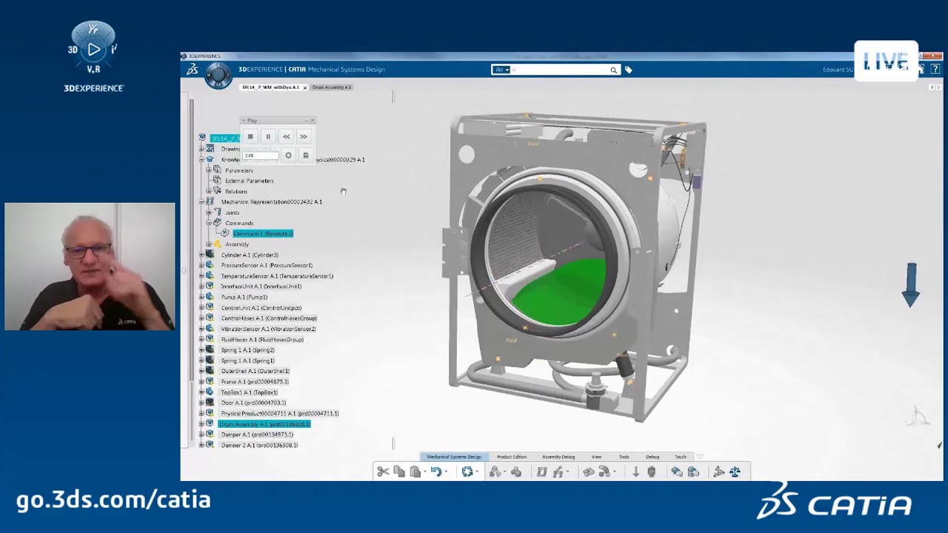
Task: Expand the Parameters tree node
Action: tap(209, 170)
